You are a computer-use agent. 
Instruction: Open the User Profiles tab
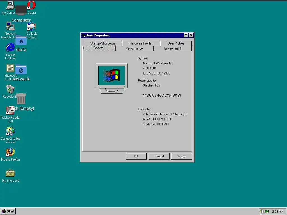pyautogui.click(x=176, y=43)
